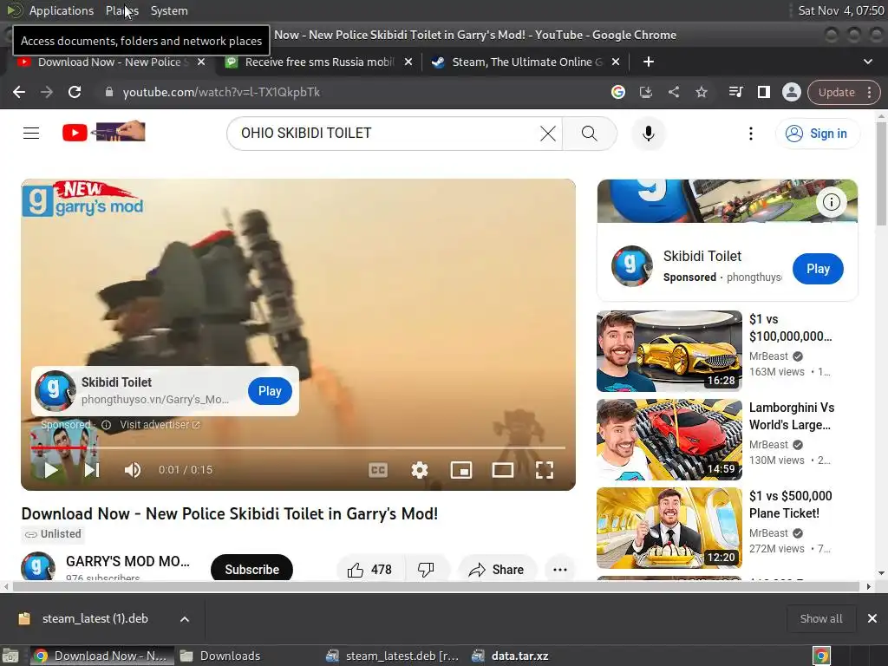Toggle theater mode
Image resolution: width=888 pixels, height=666 pixels.
coord(502,470)
